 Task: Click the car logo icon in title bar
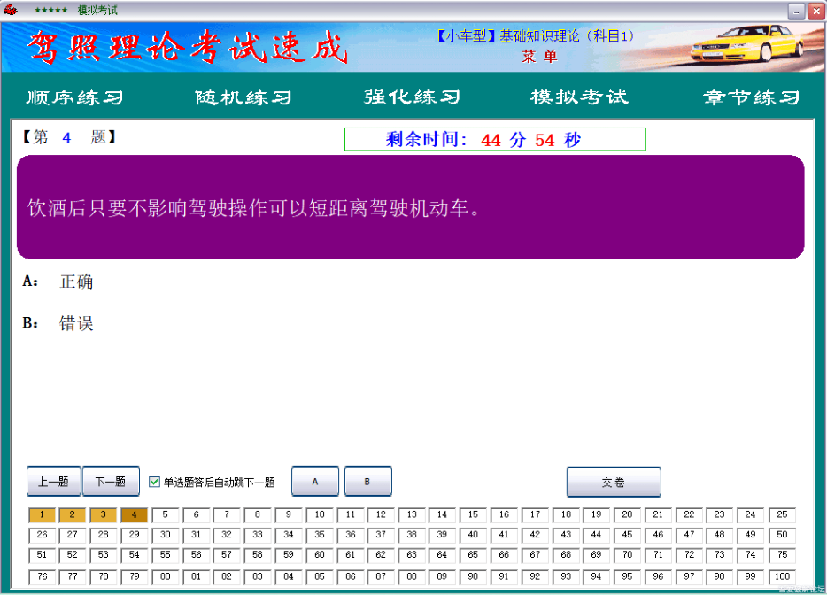tap(9, 11)
